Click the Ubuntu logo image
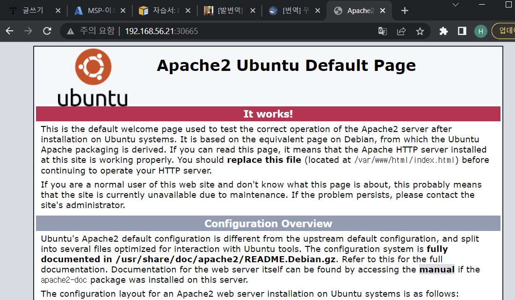 [93, 77]
